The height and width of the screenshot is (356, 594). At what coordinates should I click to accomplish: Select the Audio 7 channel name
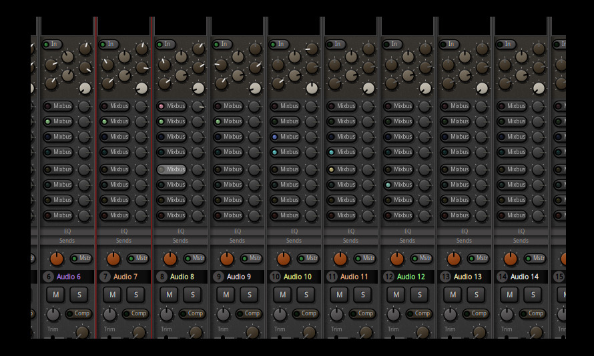tap(125, 277)
